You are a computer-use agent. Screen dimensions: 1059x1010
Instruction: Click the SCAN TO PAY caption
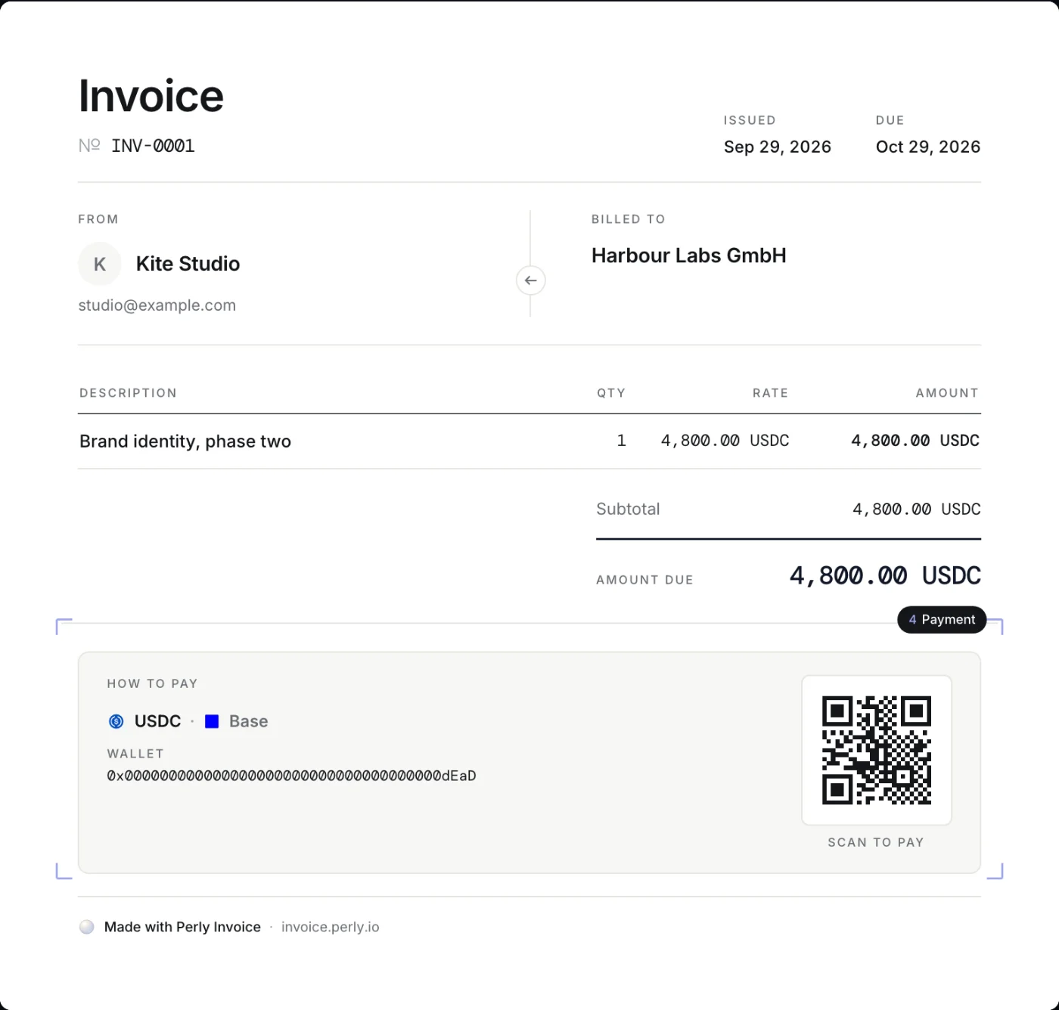(876, 842)
